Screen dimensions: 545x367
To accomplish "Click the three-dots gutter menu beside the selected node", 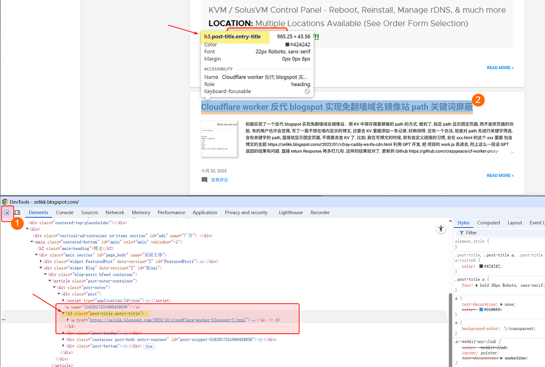I will click(3, 320).
